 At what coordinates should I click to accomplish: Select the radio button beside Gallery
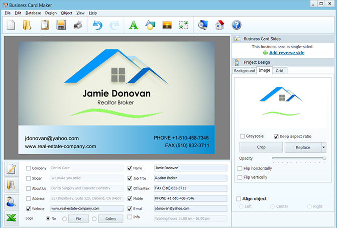(x=94, y=219)
